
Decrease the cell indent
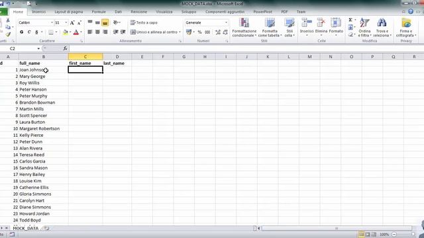[115, 32]
